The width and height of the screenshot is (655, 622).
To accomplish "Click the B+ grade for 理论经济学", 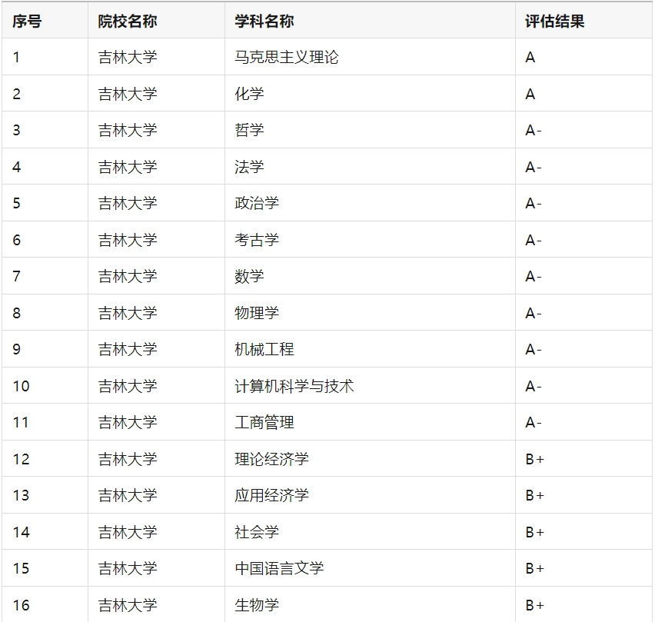I will 535,460.
